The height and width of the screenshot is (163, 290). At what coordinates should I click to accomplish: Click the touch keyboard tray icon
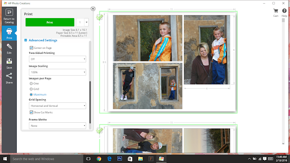click(x=271, y=159)
